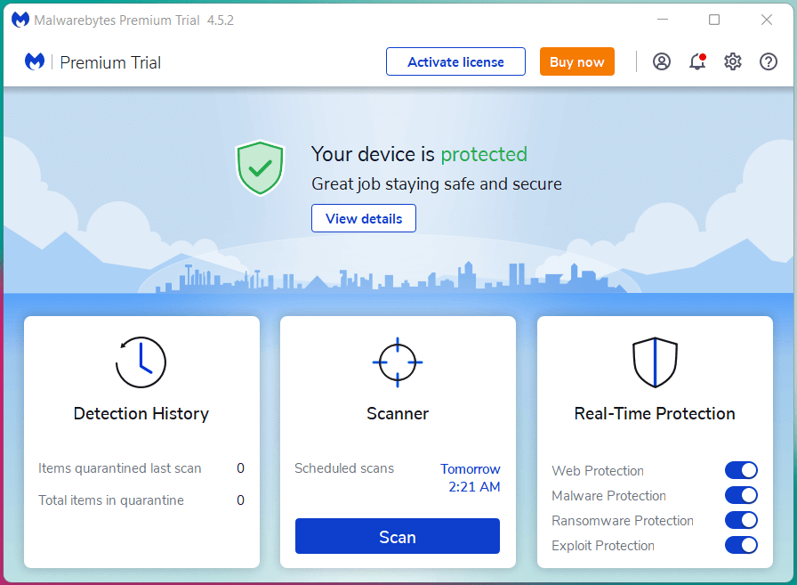Start a scan with the Scan button
The width and height of the screenshot is (797, 585).
[x=398, y=537]
